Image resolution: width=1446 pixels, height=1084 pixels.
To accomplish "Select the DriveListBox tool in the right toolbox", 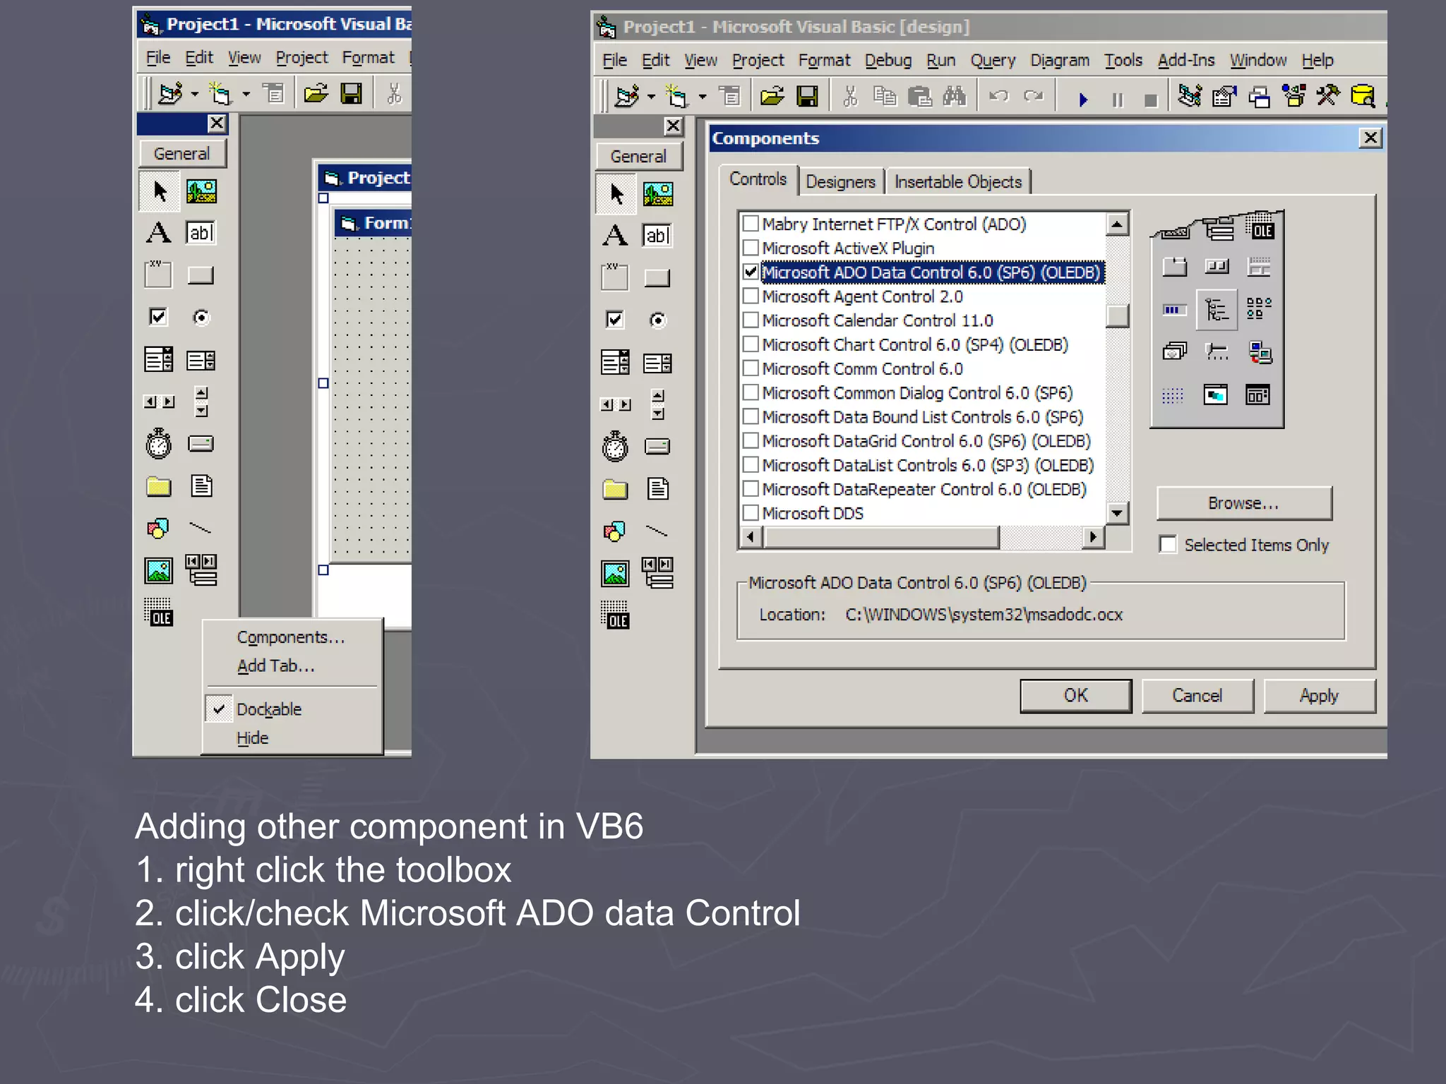I will click(x=657, y=446).
